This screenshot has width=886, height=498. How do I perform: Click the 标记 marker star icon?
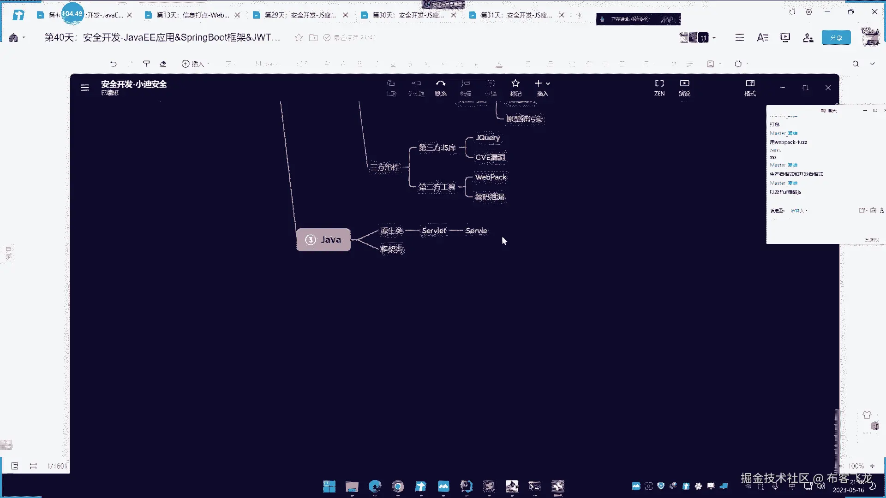coord(515,87)
